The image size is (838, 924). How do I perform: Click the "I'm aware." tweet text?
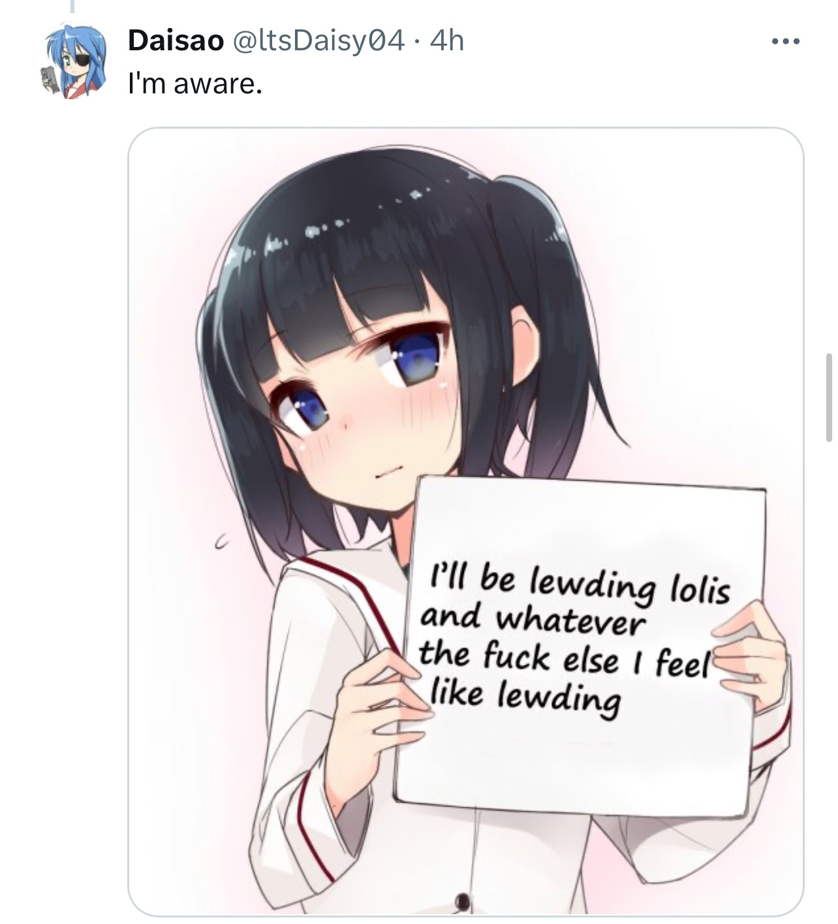tap(195, 84)
